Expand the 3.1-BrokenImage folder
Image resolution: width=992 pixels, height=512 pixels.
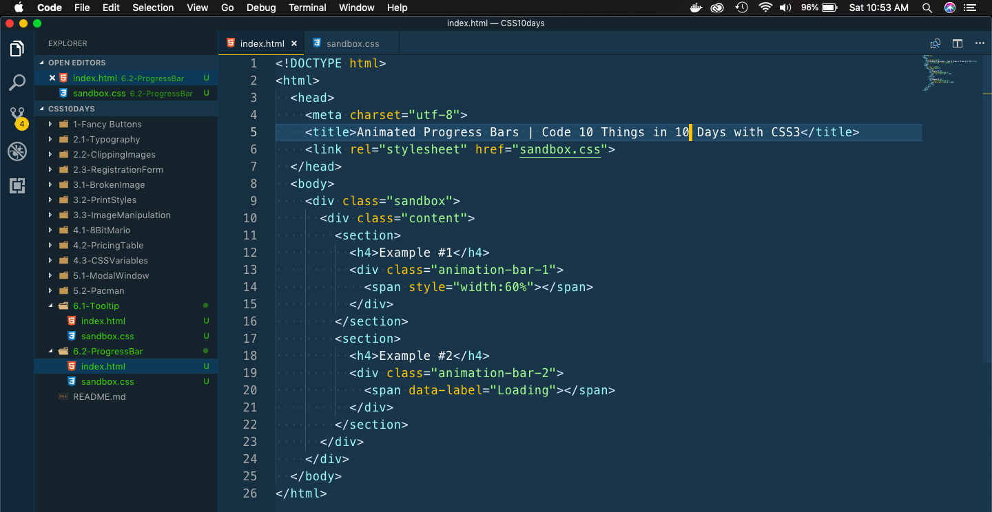pos(126,184)
